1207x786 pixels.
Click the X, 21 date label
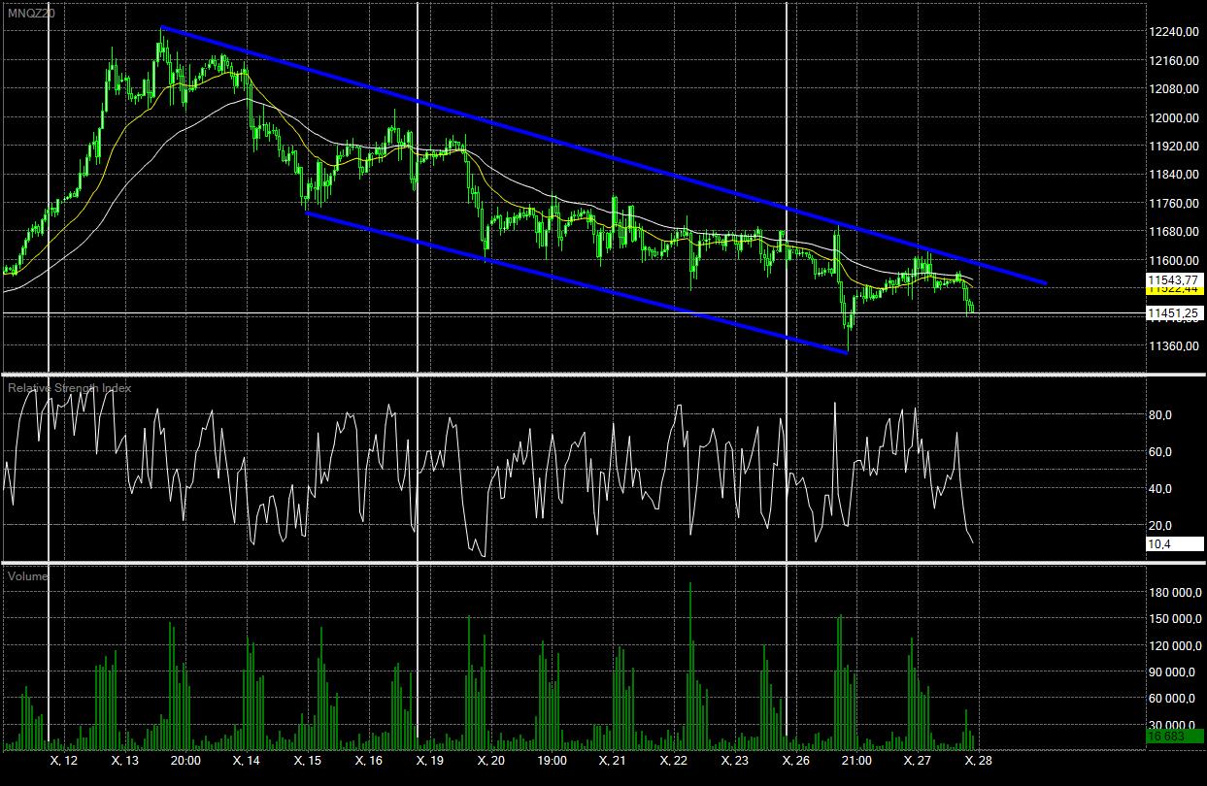tap(612, 760)
